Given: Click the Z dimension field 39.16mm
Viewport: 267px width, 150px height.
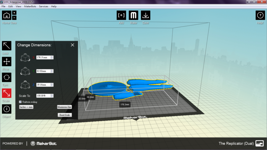Looking at the screenshot, I should click(43, 85).
